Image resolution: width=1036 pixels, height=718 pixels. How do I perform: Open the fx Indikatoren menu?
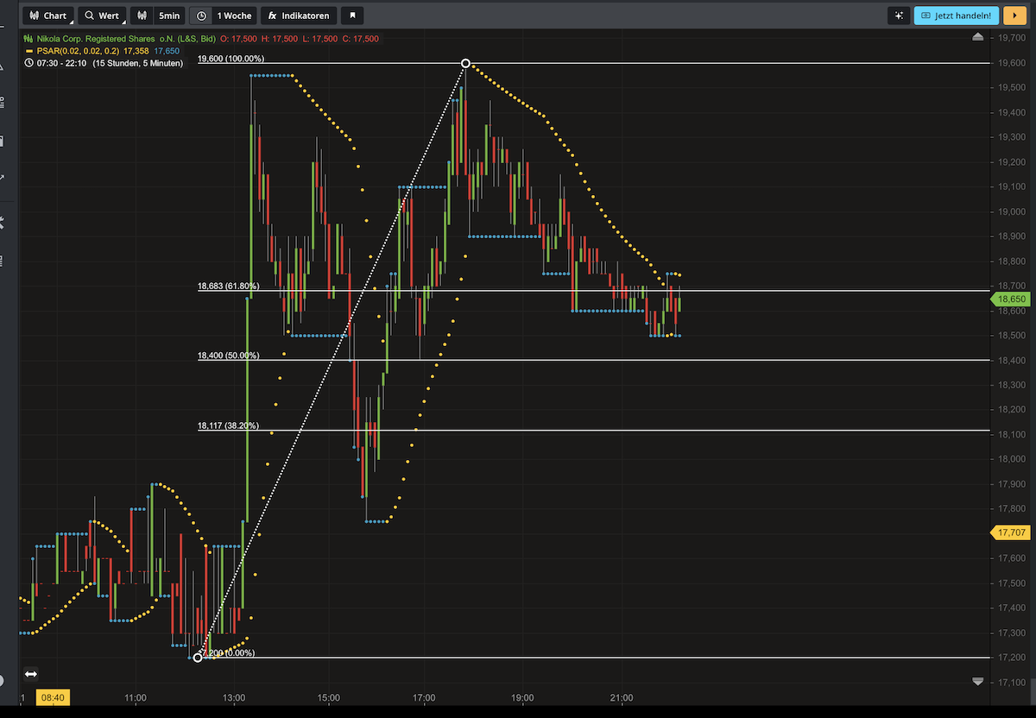point(298,16)
